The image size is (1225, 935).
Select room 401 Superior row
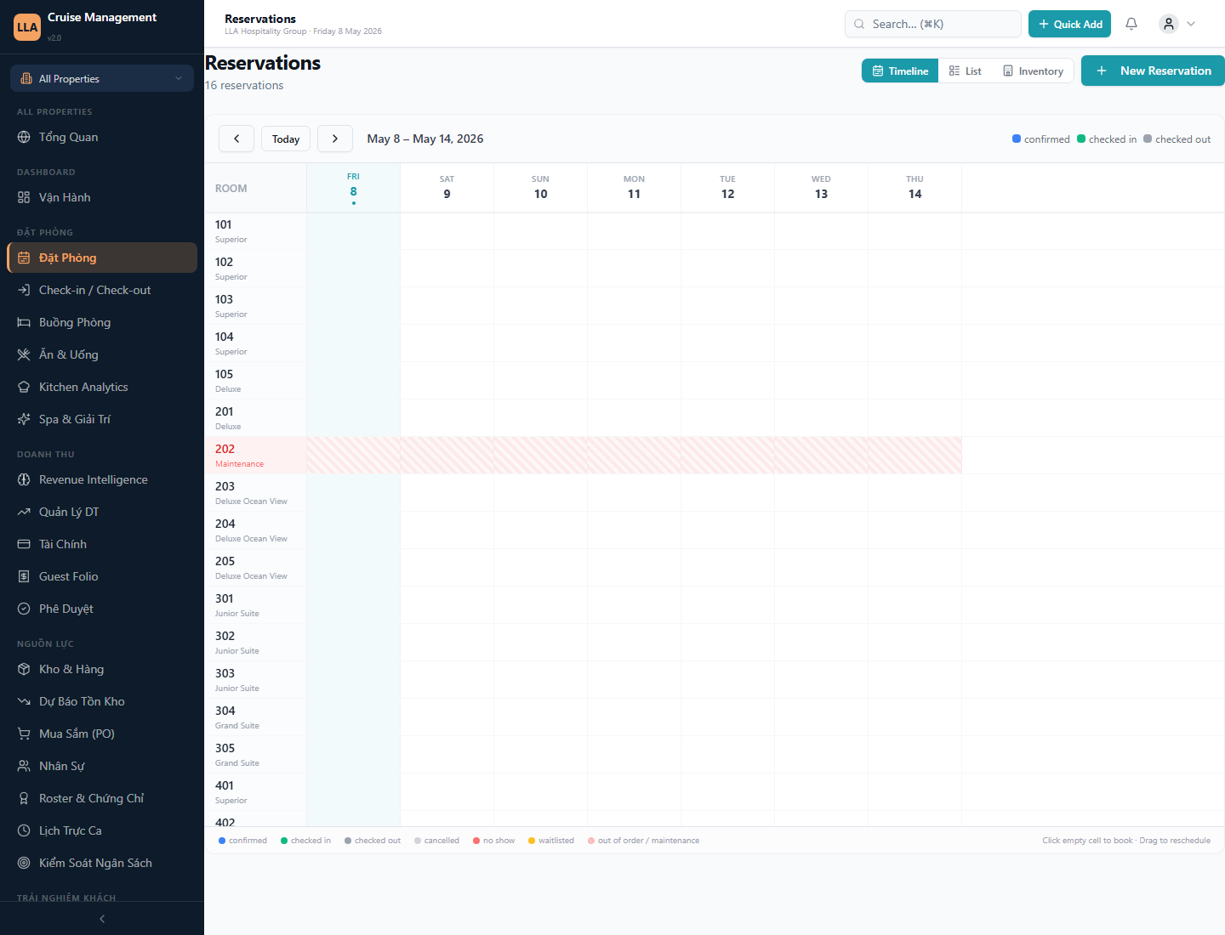pos(255,792)
